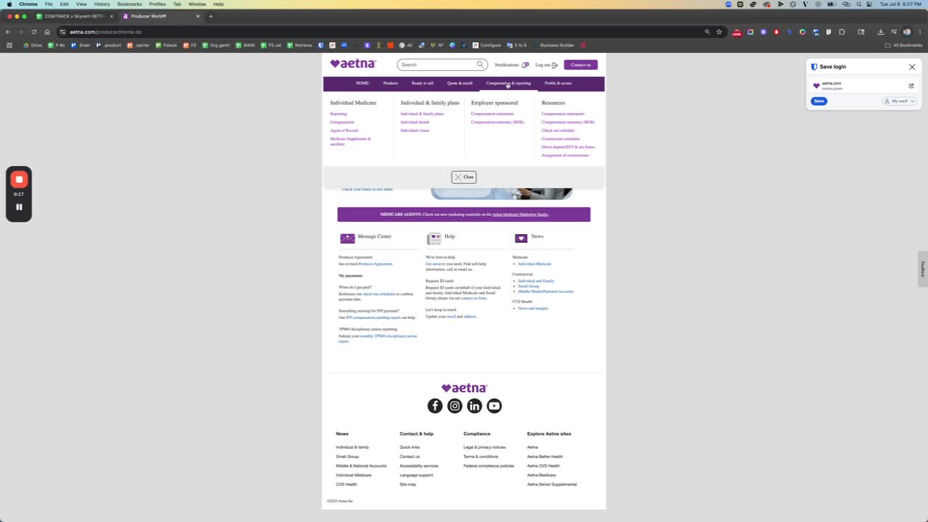The height and width of the screenshot is (522, 928).
Task: Open the Products navigation menu
Action: [391, 83]
